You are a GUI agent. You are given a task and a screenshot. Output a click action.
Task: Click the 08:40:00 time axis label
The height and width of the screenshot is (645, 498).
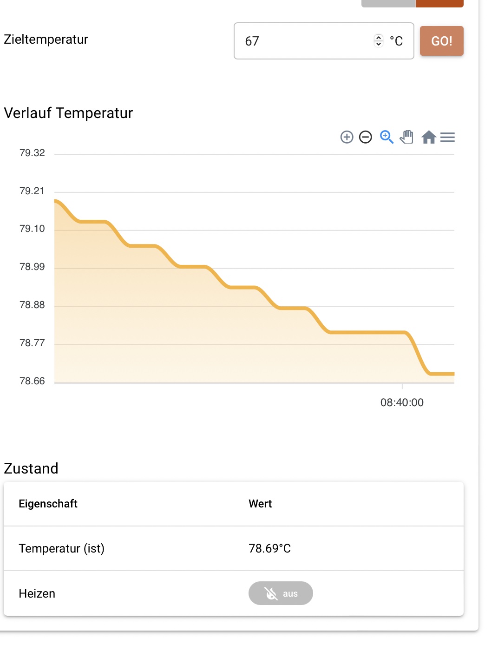point(402,402)
